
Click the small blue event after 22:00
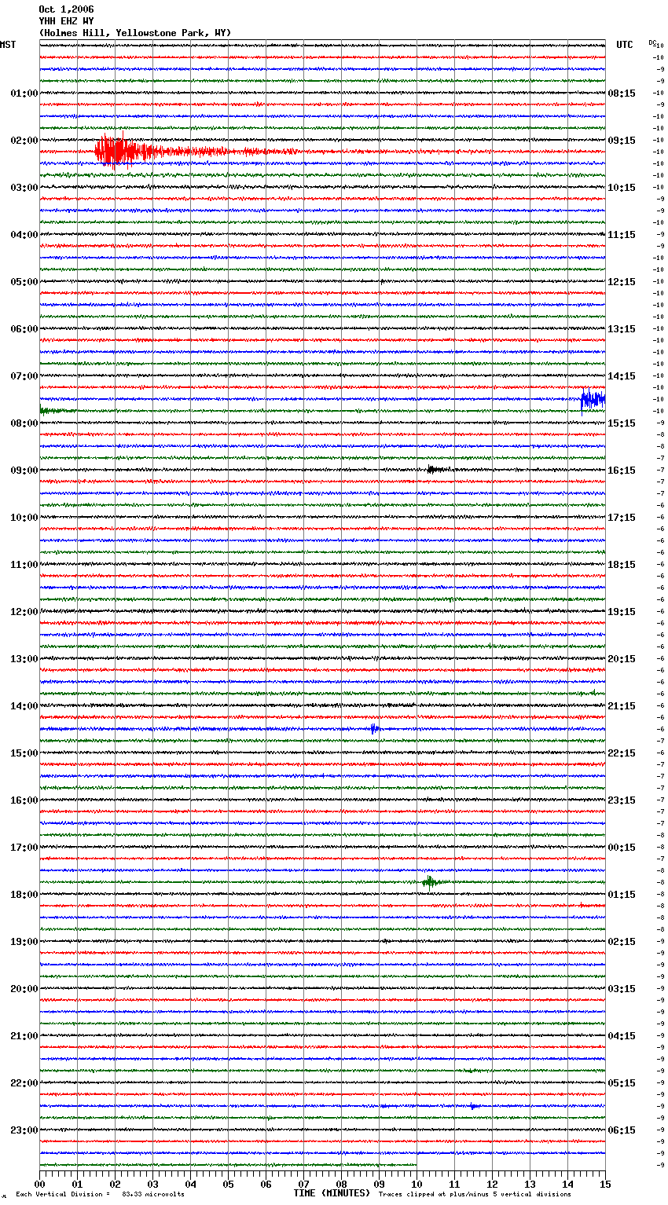[474, 1106]
